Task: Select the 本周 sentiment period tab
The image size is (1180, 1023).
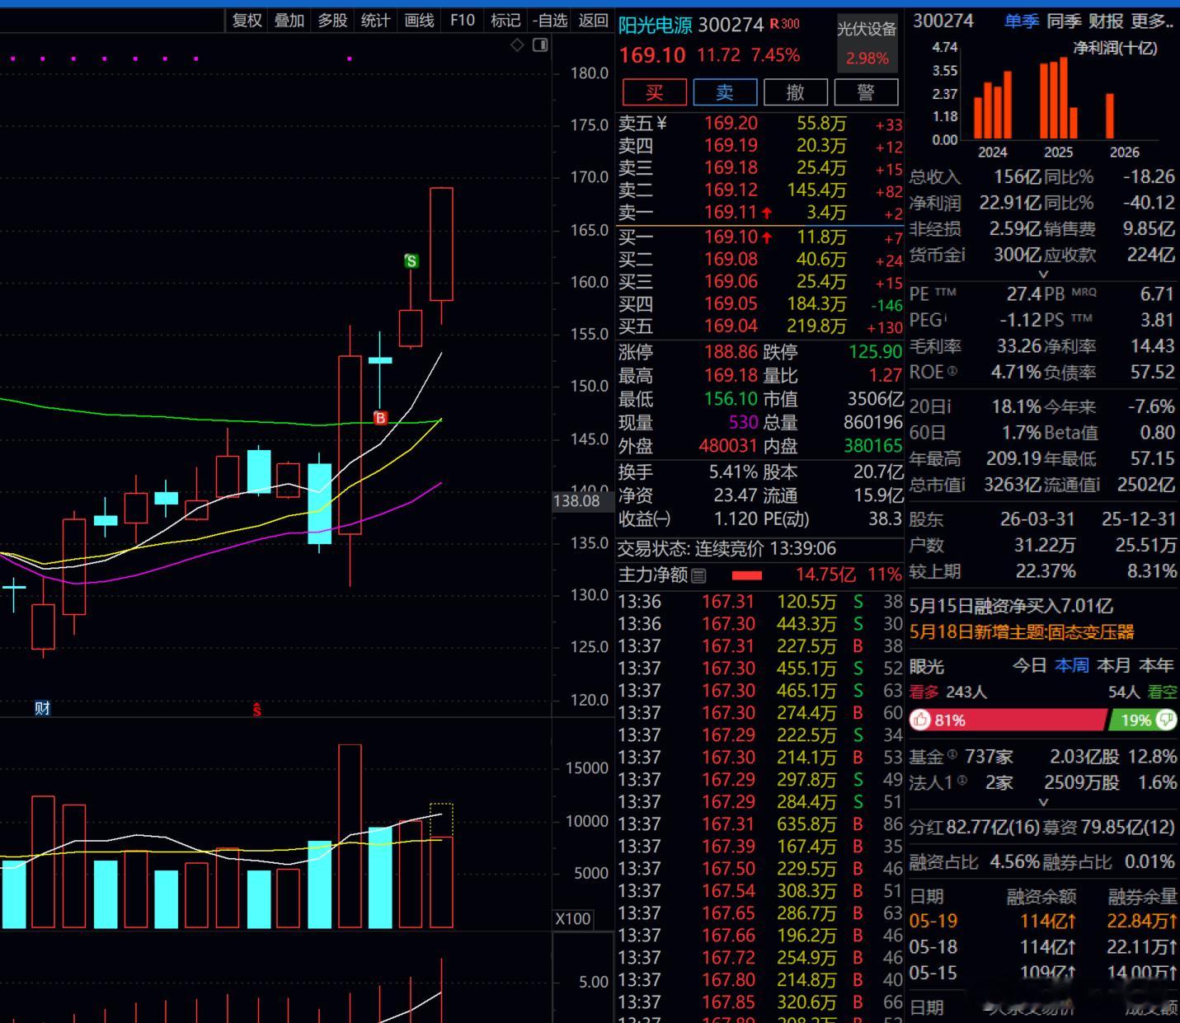Action: pos(1072,665)
